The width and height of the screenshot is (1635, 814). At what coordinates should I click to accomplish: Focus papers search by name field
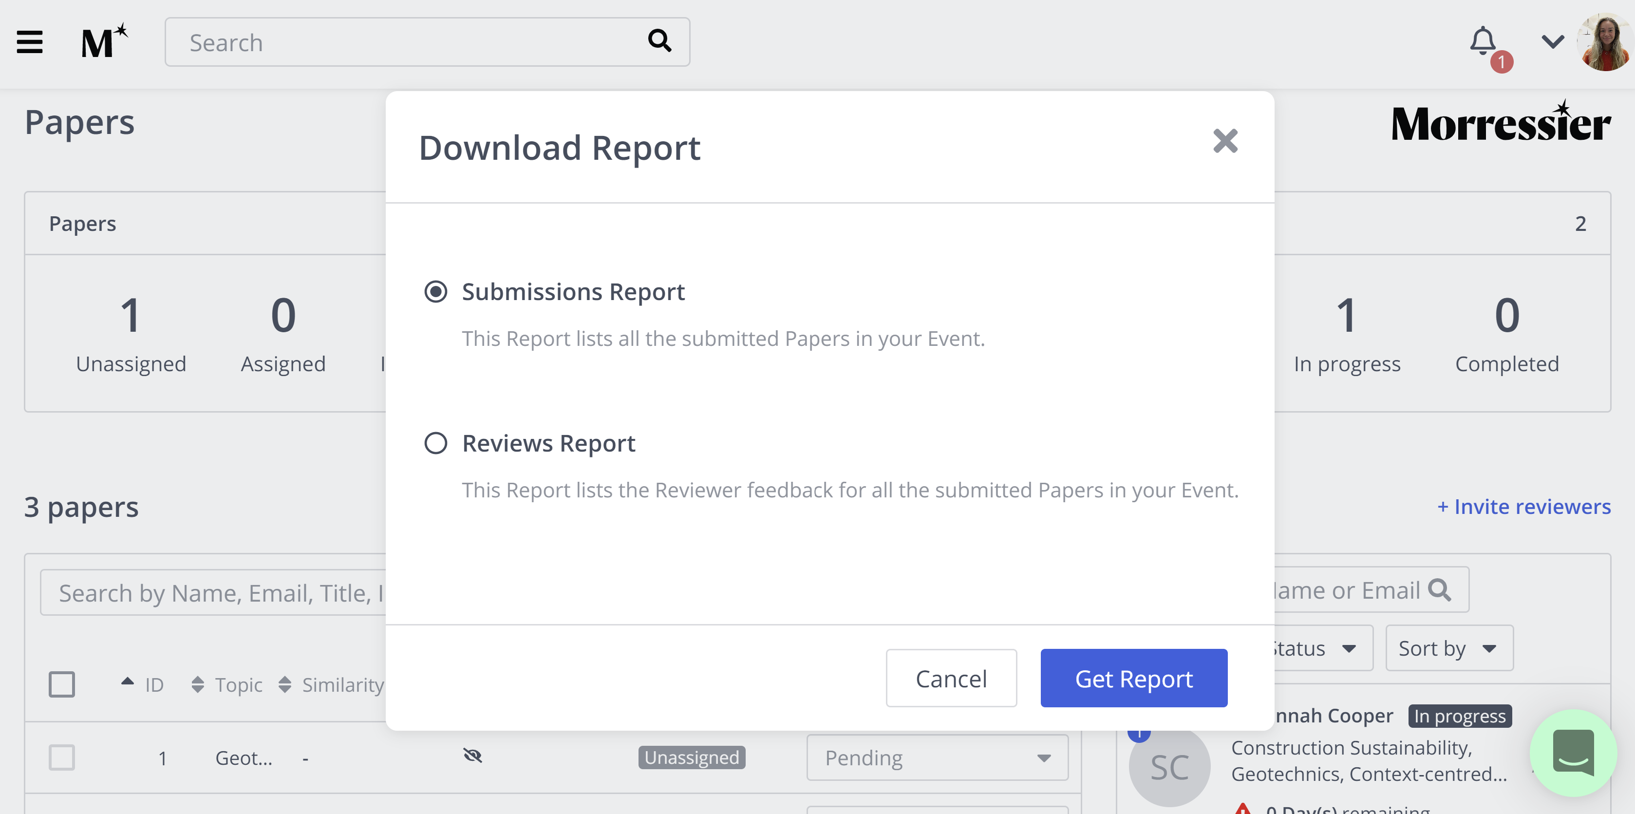(213, 593)
